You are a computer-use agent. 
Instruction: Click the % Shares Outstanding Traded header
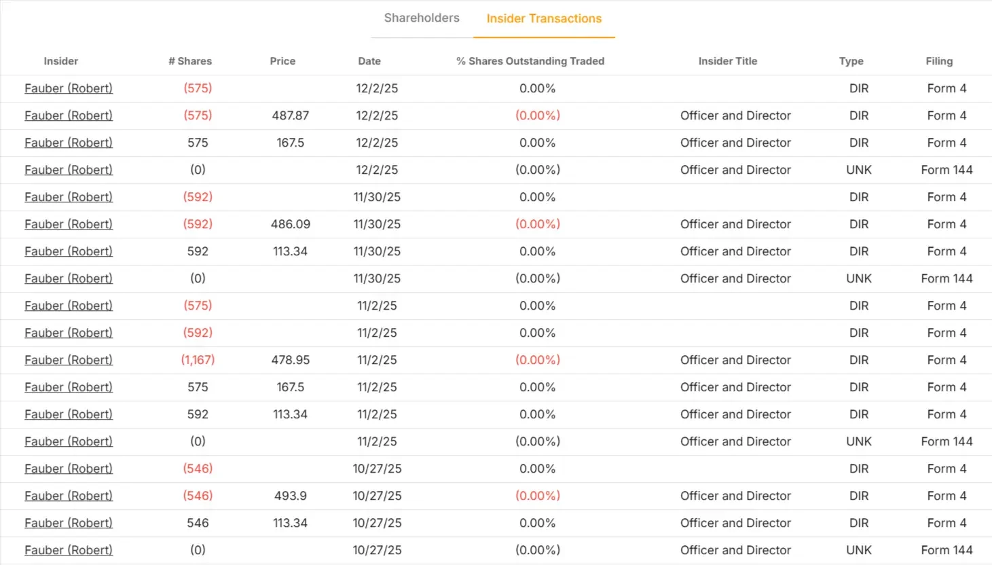click(x=530, y=61)
